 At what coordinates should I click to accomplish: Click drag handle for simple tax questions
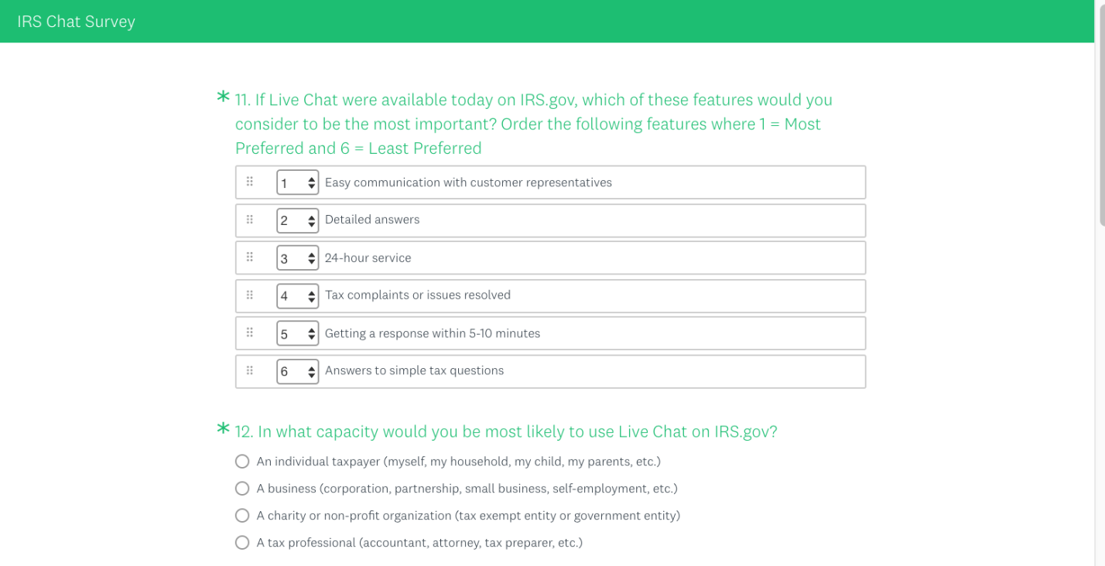[x=250, y=370]
